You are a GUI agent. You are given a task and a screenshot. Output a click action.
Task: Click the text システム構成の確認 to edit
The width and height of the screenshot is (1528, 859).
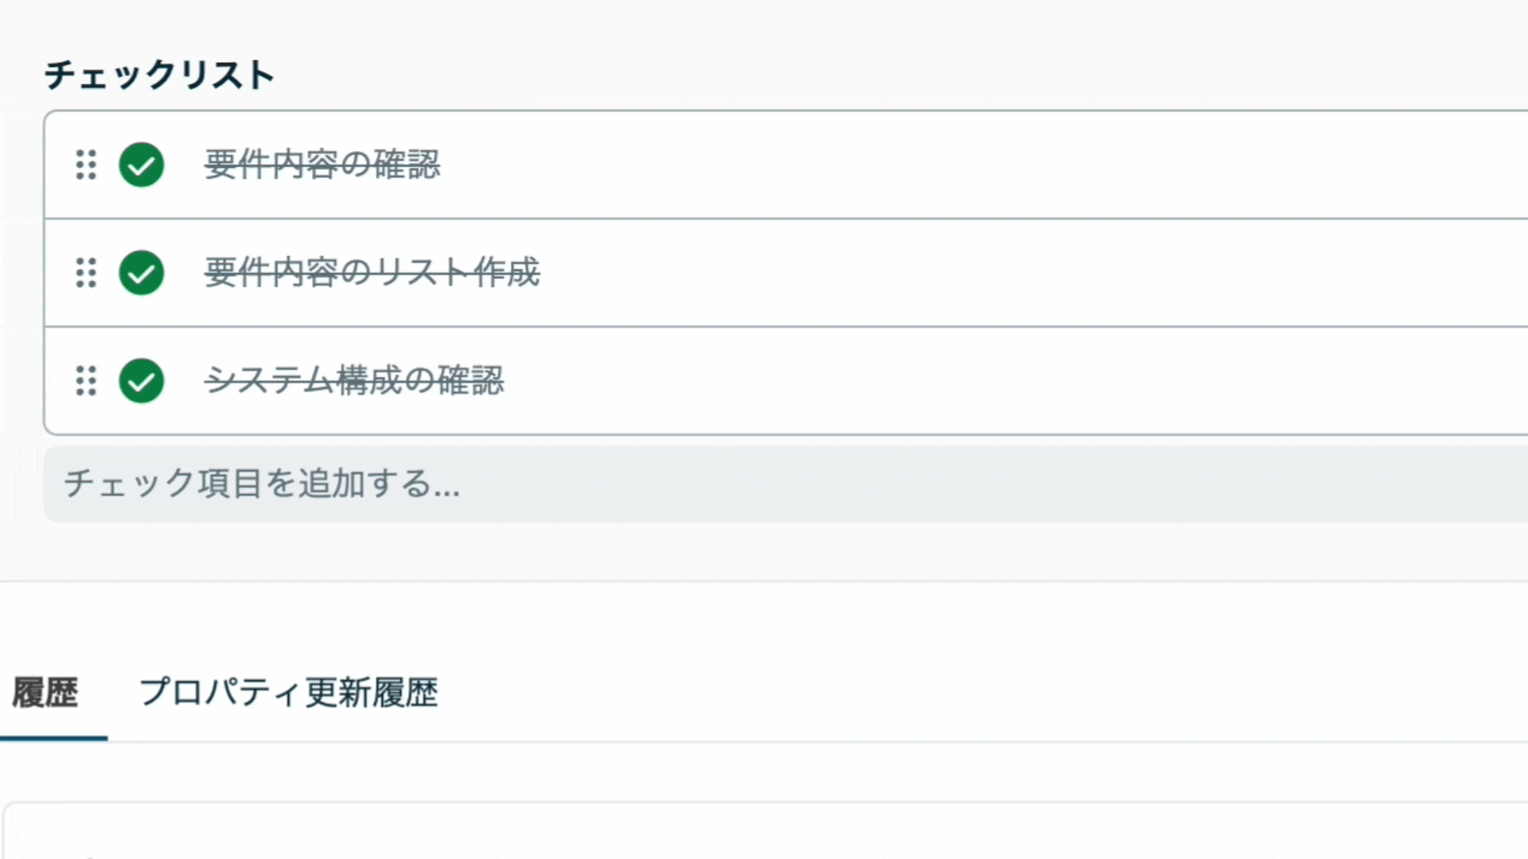(x=354, y=381)
